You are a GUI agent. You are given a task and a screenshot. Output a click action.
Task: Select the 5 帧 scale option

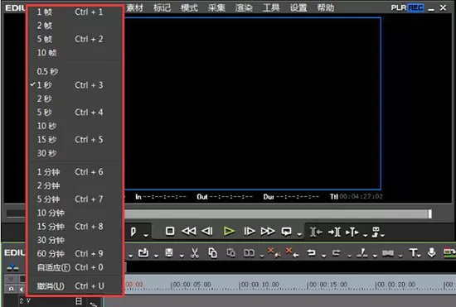[x=75, y=39]
